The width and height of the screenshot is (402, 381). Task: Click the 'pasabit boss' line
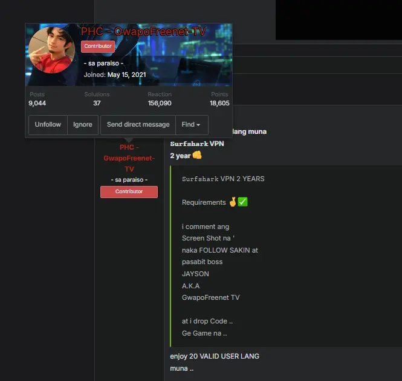pos(203,262)
